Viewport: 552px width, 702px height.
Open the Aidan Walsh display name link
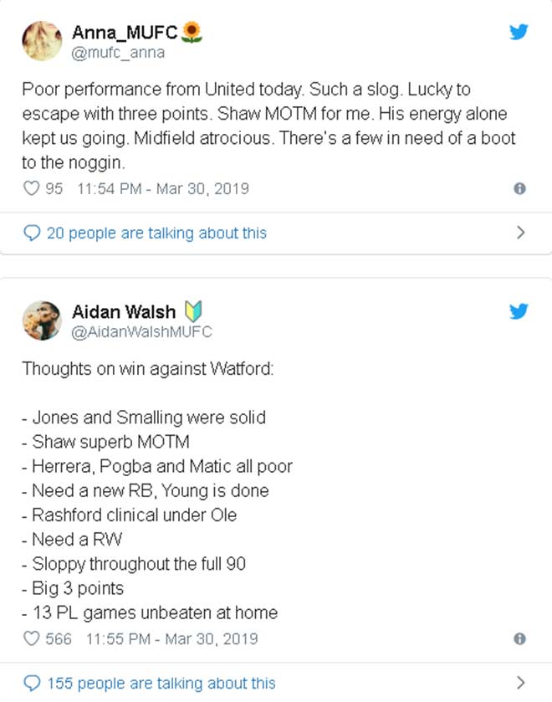tap(124, 312)
